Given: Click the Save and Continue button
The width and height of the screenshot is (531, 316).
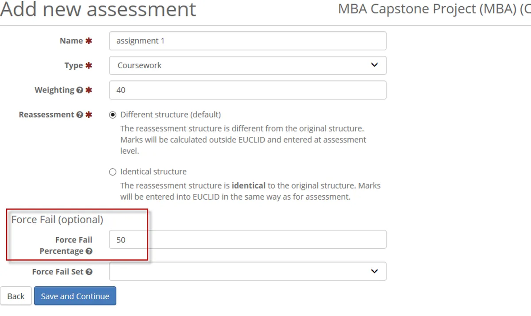Looking at the screenshot, I should [x=75, y=296].
